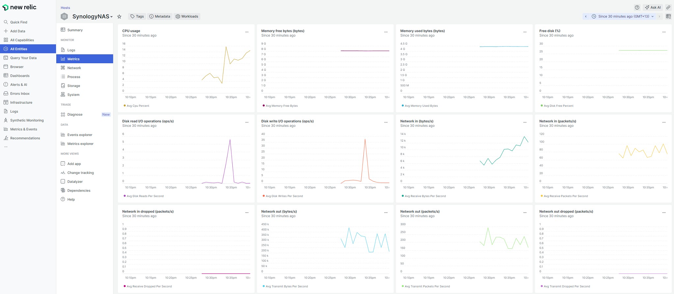The image size is (674, 294).
Task: Open the help question mark icon
Action: point(637,7)
